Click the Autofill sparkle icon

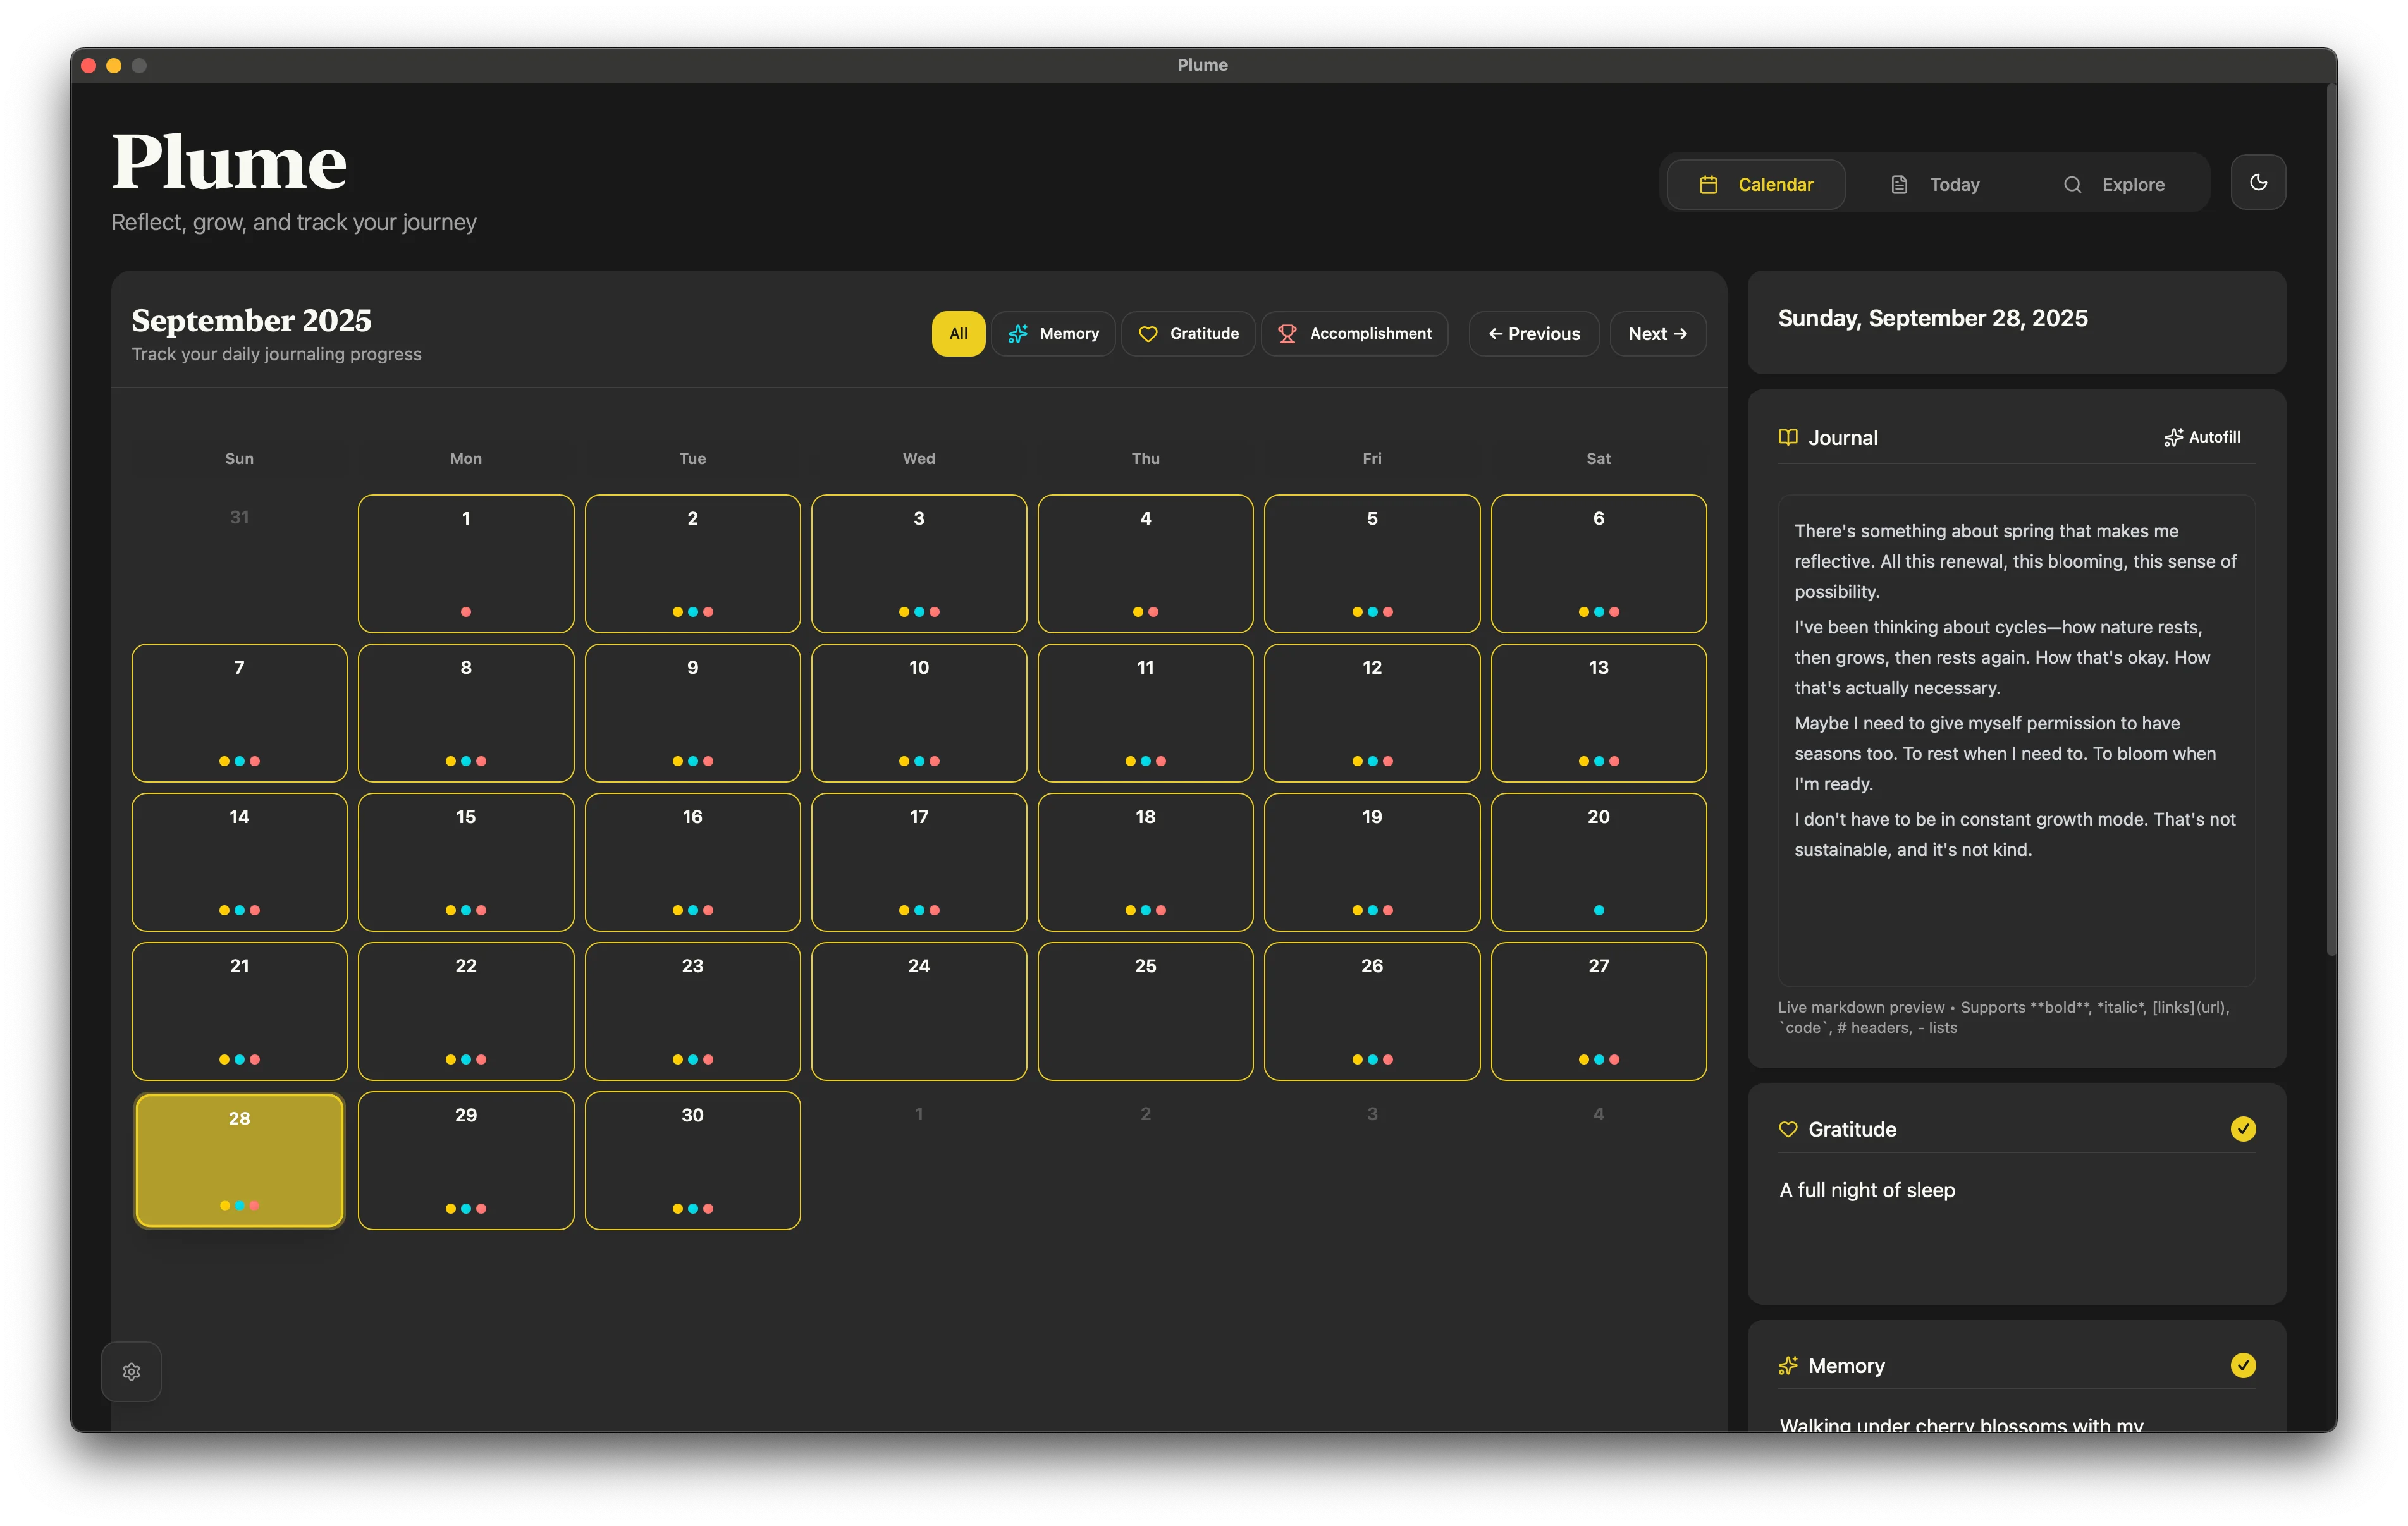(2173, 437)
